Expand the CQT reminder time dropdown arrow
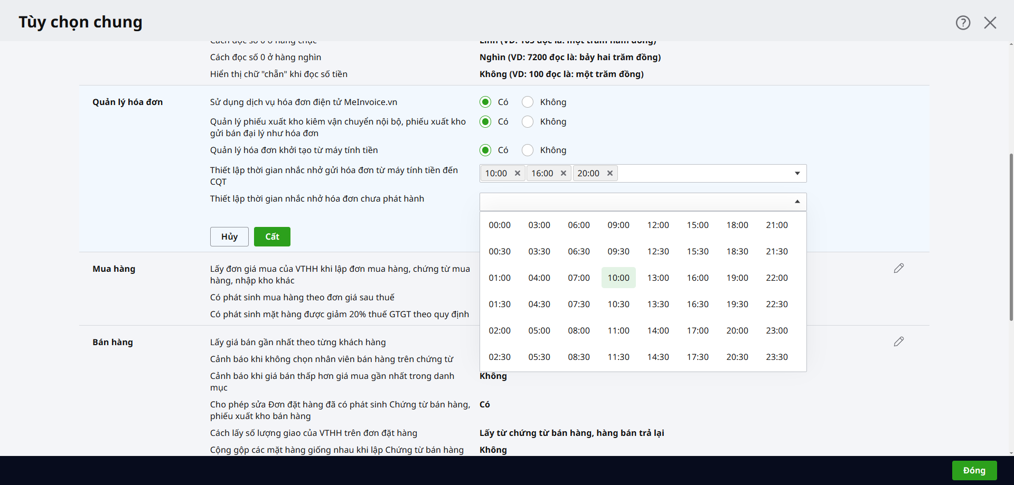 [797, 174]
